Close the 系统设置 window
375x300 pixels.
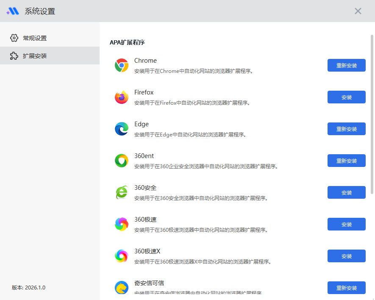358,11
